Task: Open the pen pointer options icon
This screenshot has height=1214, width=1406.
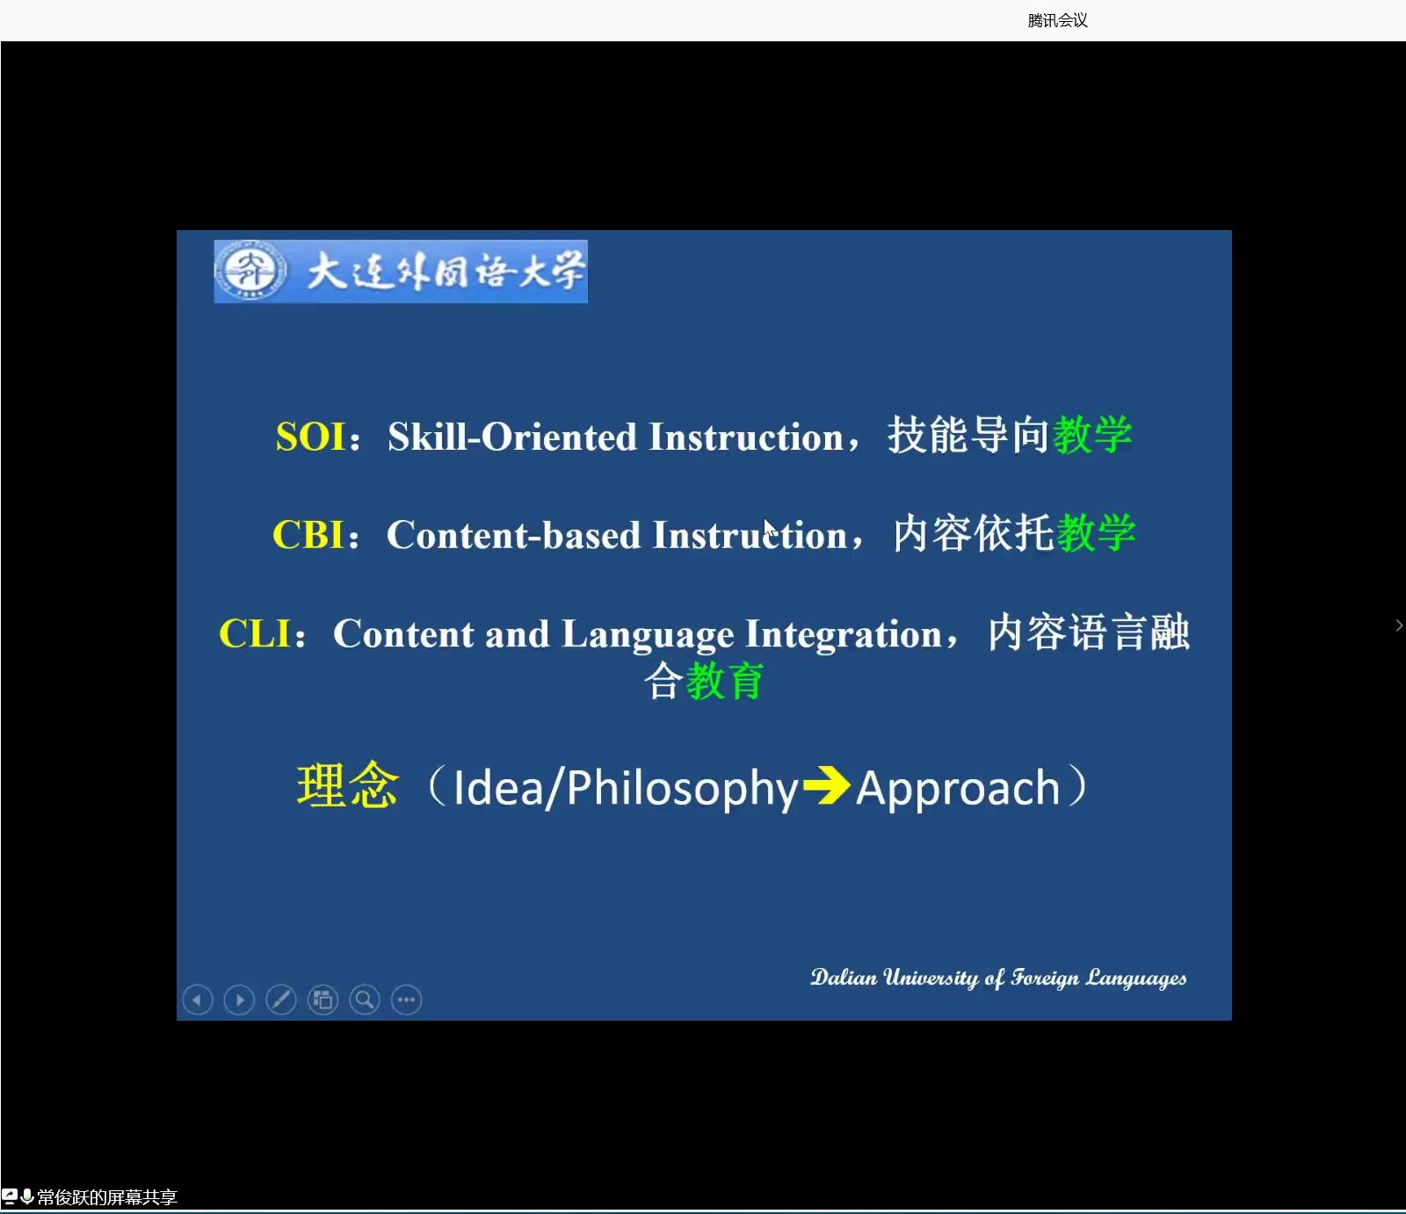Action: (281, 1000)
